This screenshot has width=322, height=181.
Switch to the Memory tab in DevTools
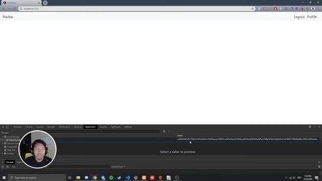coord(77,127)
